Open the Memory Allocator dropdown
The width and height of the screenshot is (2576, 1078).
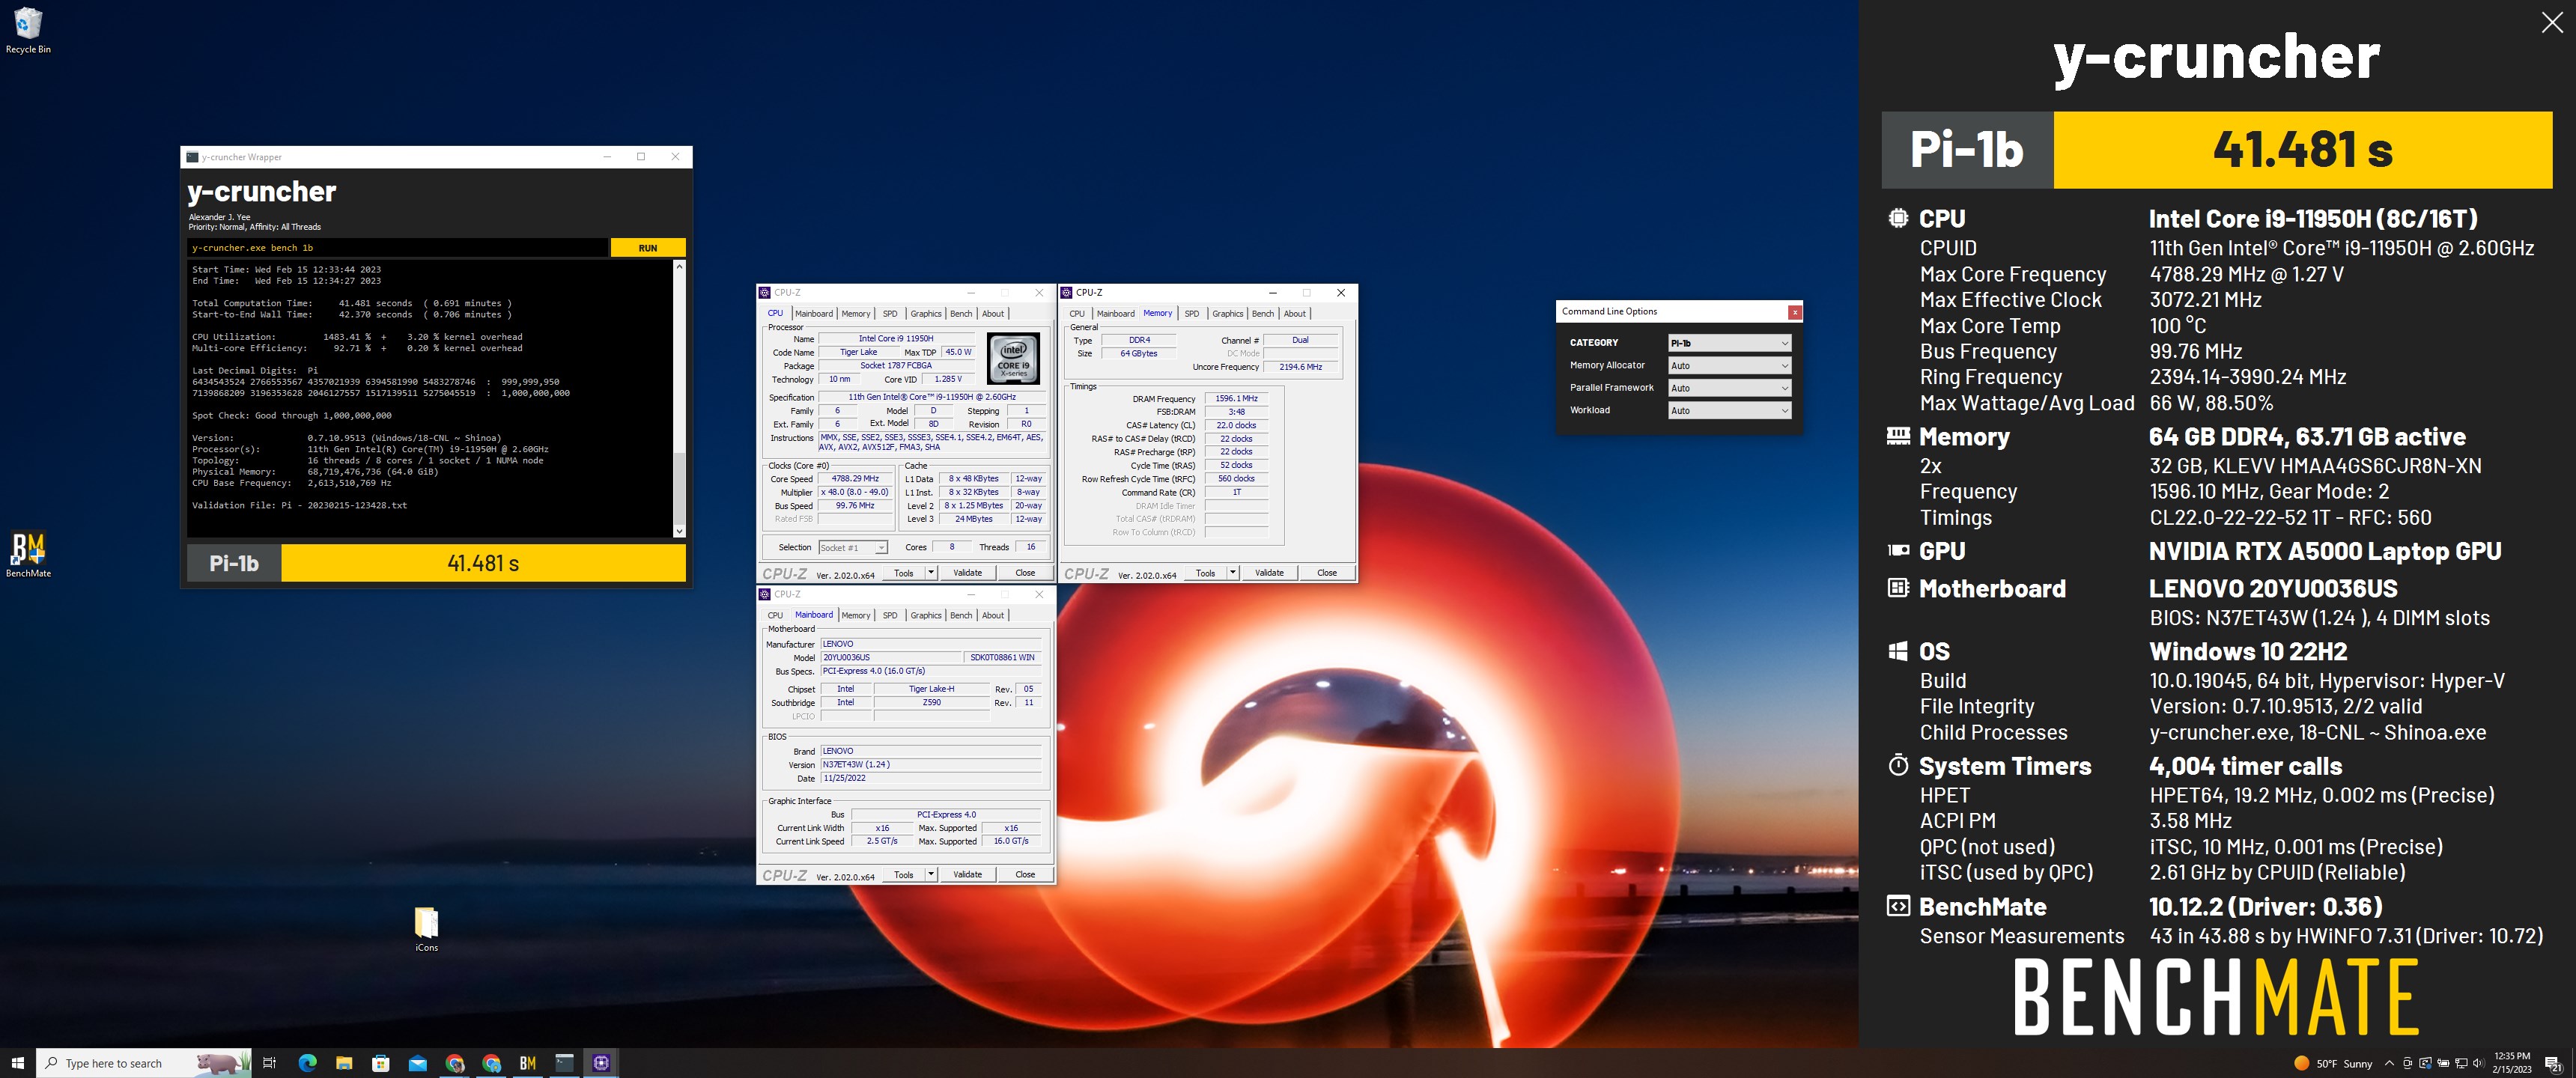click(1729, 366)
